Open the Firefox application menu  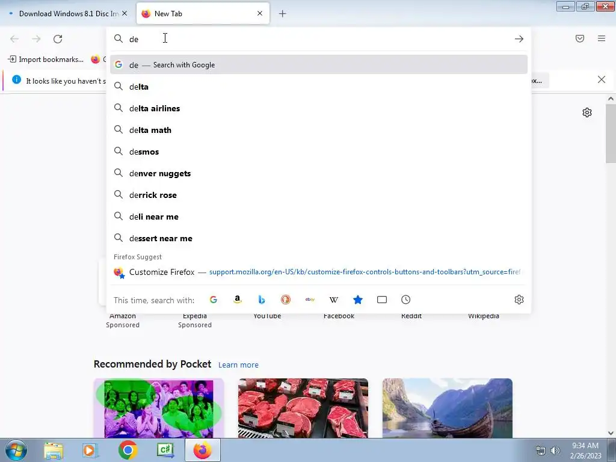click(602, 38)
